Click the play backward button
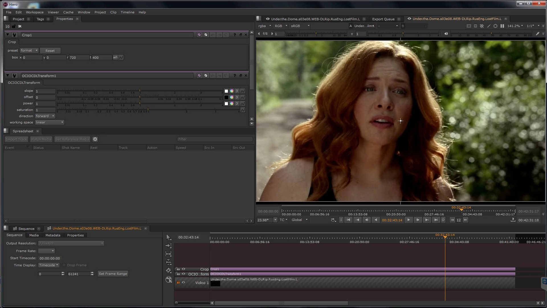547x308 pixels. point(376,220)
